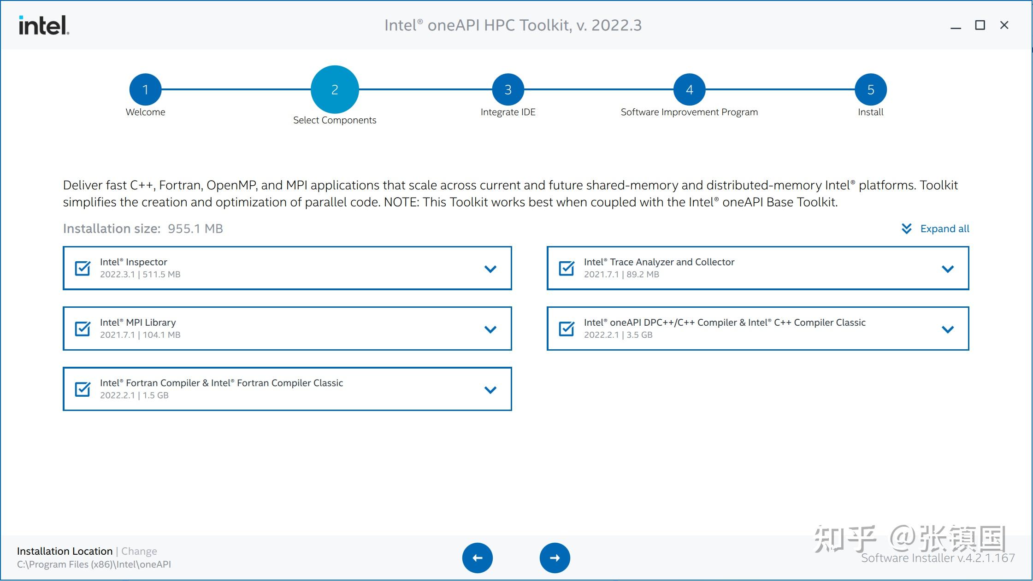1033x581 pixels.
Task: Expand the DPC++/C++ Compiler component chevron
Action: click(x=947, y=329)
